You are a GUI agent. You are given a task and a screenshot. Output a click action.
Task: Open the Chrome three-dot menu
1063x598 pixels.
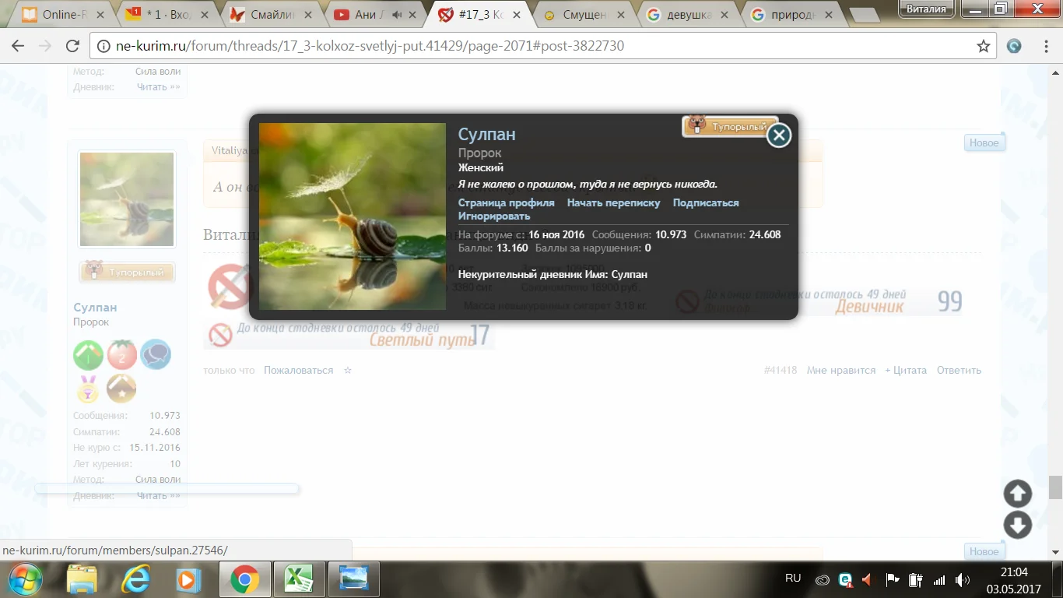pyautogui.click(x=1047, y=46)
